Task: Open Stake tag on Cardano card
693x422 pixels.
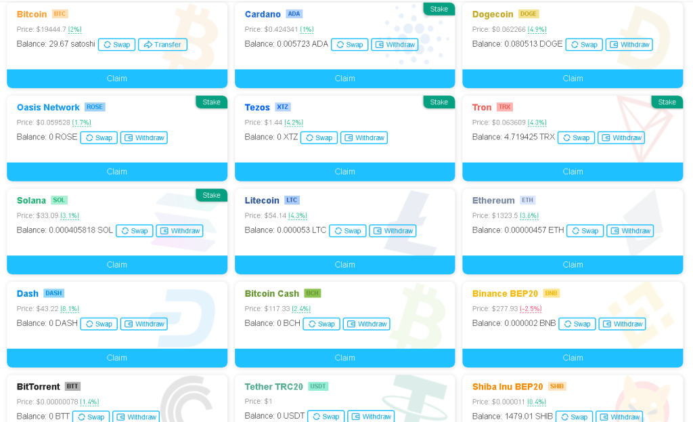Action: pyautogui.click(x=439, y=9)
